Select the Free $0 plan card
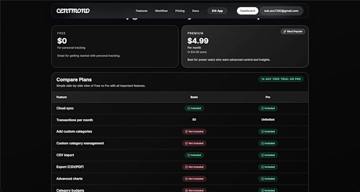The height and width of the screenshot is (192, 360). 115,46
